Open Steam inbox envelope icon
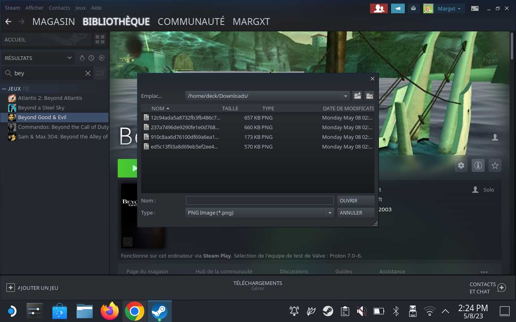516x322 pixels. 413,8
